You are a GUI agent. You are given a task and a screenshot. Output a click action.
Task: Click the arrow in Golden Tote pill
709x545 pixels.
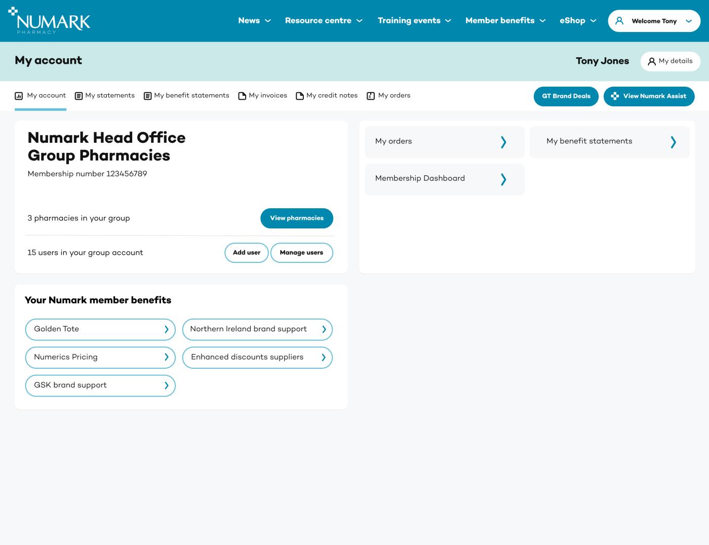click(166, 329)
